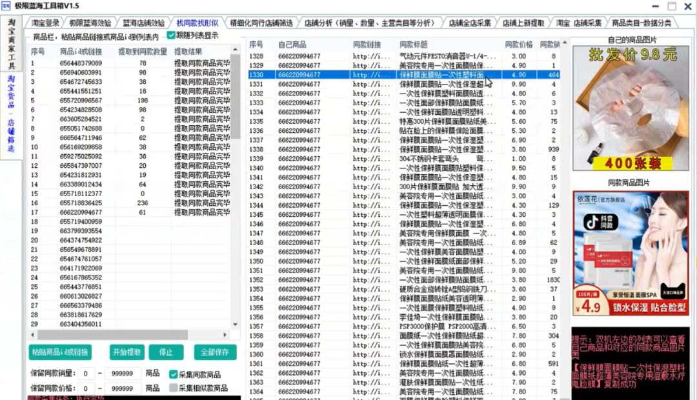Toggle the 跟随列表显示 checkbox

pyautogui.click(x=171, y=35)
